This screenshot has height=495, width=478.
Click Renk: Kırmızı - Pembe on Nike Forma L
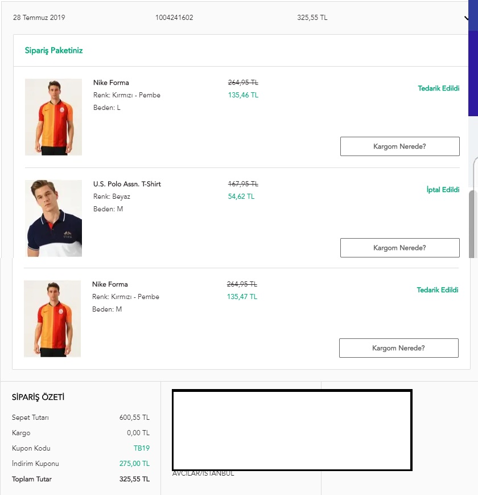click(127, 95)
